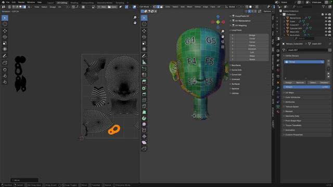Select the Move tool in UV editor toolbar
The width and height of the screenshot is (333, 187).
point(5,31)
